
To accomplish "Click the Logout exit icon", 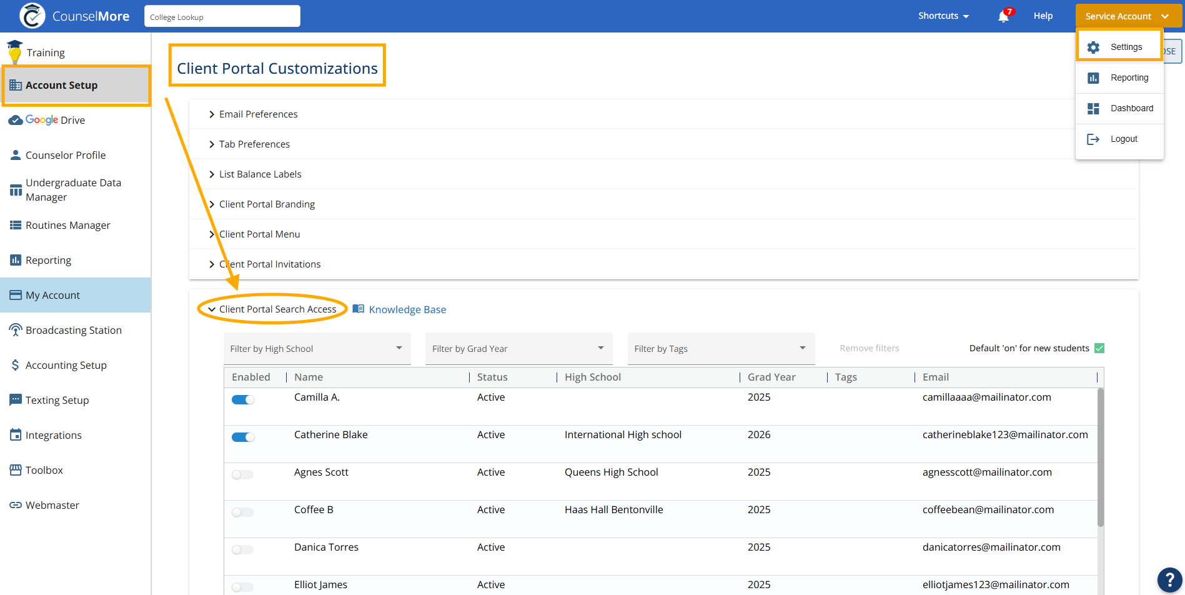I will 1093,139.
